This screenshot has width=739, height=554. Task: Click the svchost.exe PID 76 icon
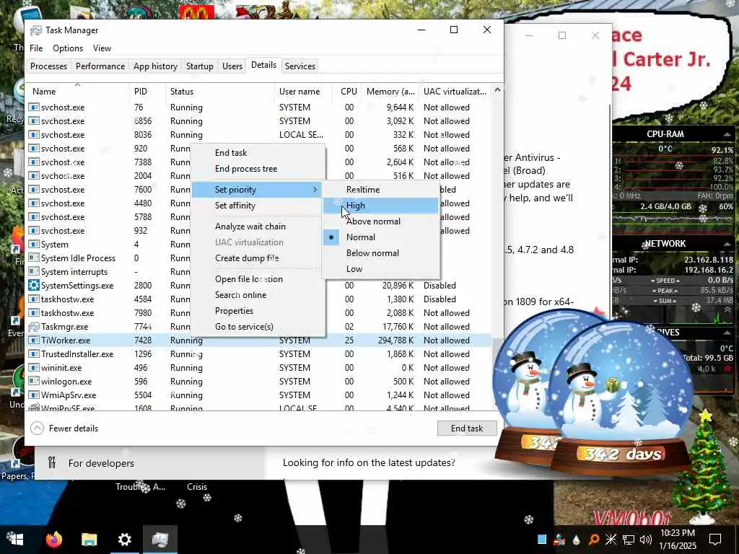pyautogui.click(x=33, y=107)
